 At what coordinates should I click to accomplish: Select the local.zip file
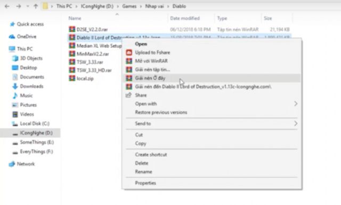click(x=85, y=79)
